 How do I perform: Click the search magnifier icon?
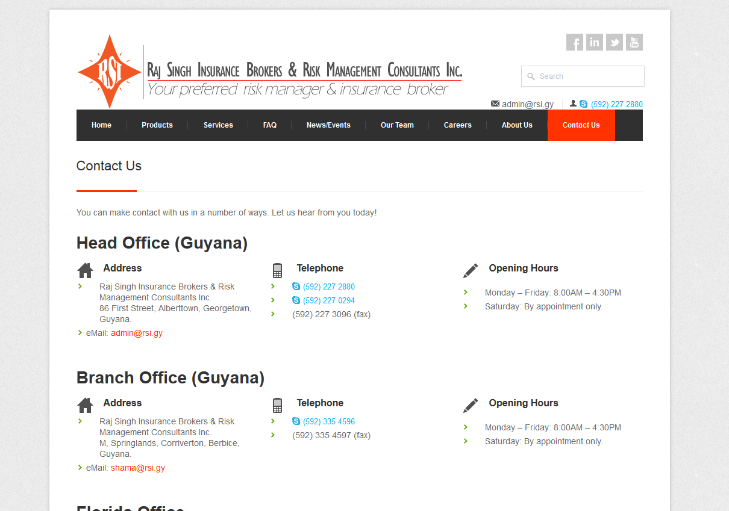click(x=531, y=76)
